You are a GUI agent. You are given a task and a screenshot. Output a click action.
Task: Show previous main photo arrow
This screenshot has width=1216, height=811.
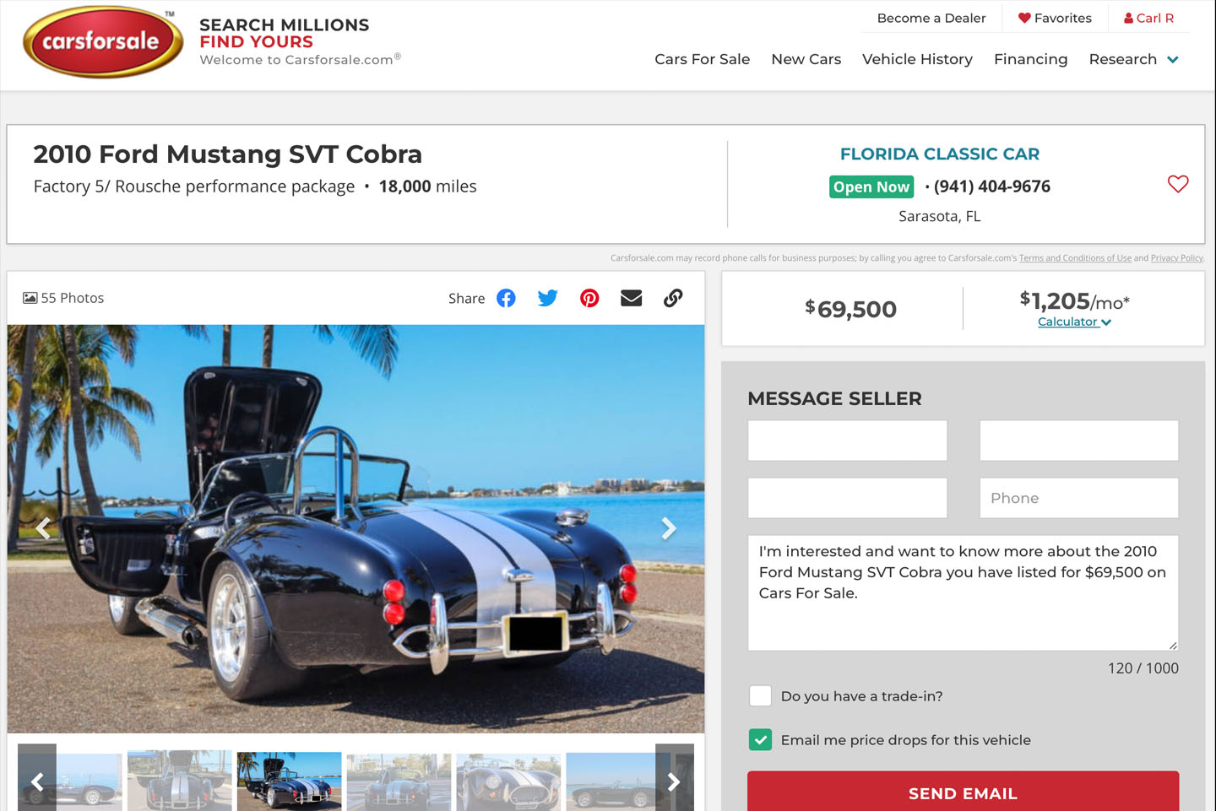(x=43, y=528)
